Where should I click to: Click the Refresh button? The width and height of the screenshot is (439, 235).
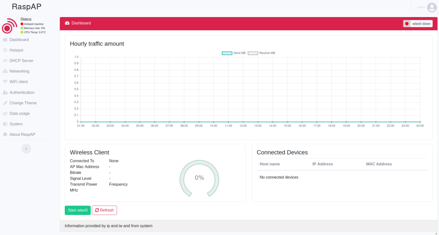coord(104,210)
